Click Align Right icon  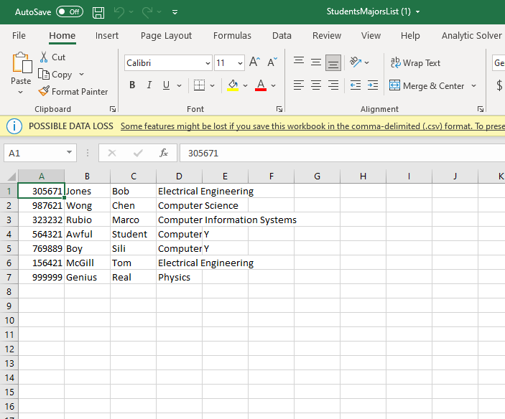pyautogui.click(x=333, y=85)
